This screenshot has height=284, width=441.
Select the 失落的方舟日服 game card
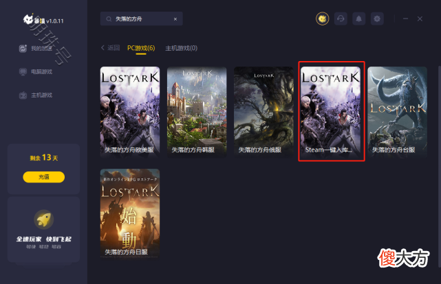tap(130, 213)
